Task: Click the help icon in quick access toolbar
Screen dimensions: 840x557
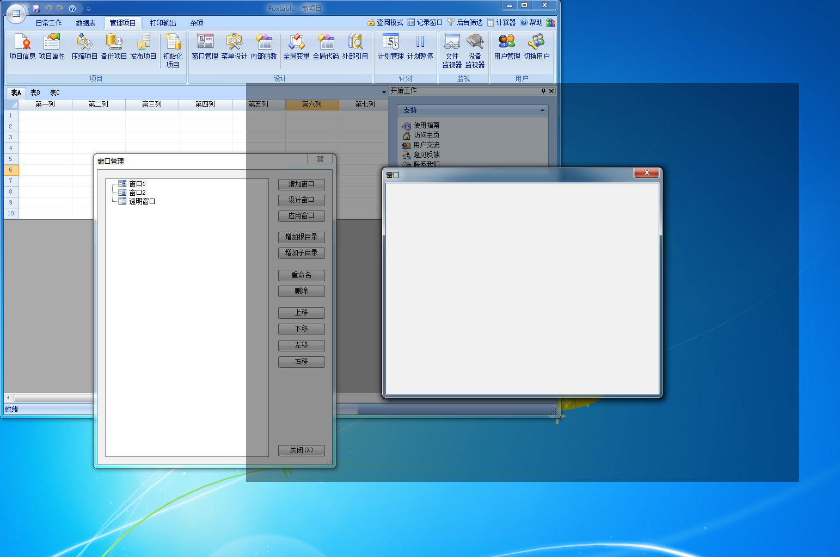Action: pyautogui.click(x=72, y=9)
